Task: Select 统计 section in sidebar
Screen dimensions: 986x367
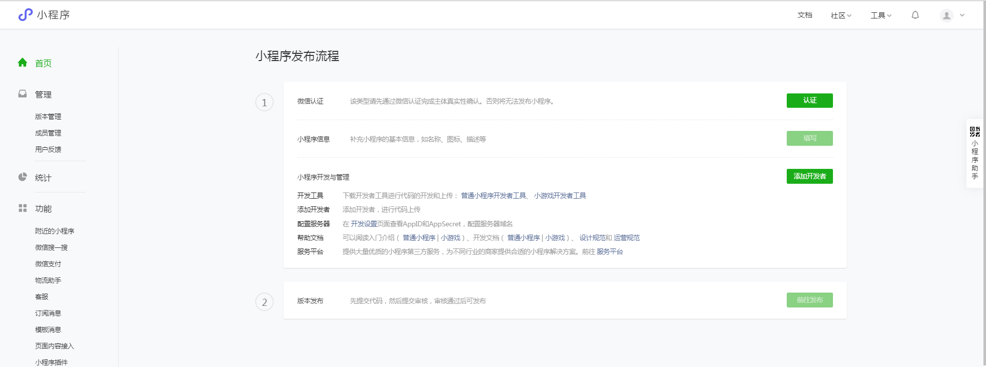Action: [x=43, y=178]
